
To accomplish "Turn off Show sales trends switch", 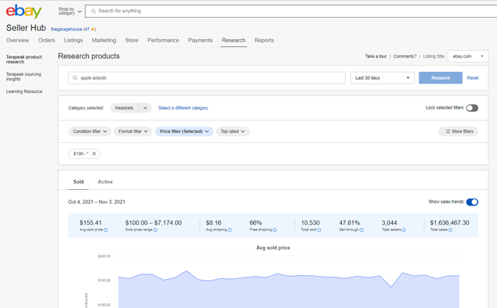I will pos(472,202).
